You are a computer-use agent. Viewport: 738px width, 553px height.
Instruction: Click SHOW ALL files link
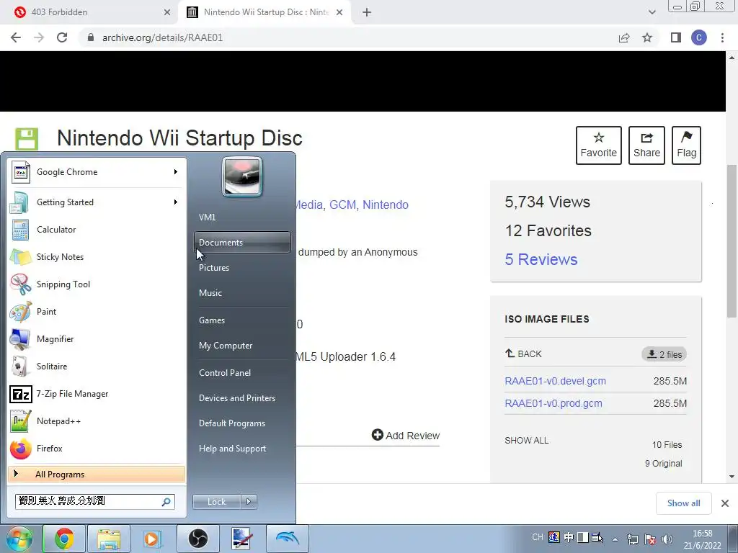tap(527, 441)
